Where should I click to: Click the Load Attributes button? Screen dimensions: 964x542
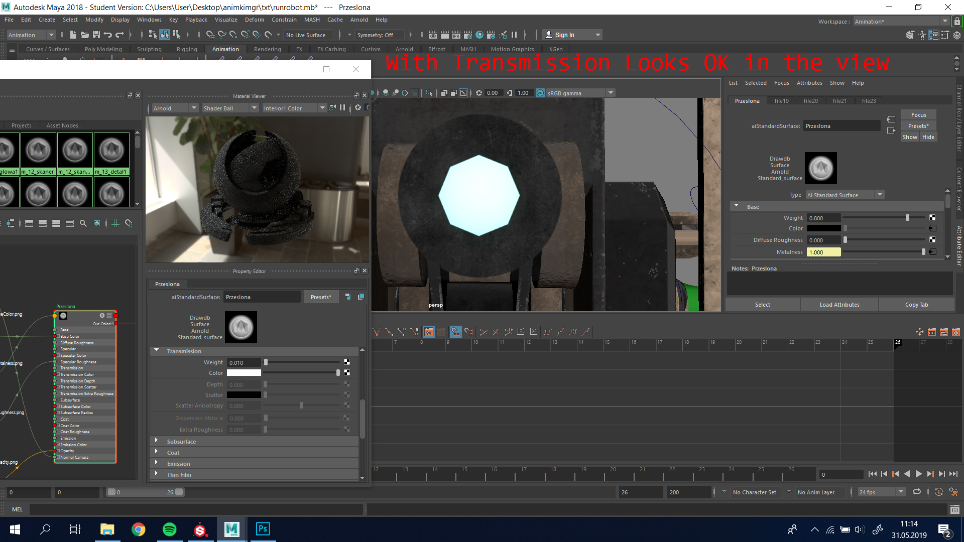coord(839,305)
